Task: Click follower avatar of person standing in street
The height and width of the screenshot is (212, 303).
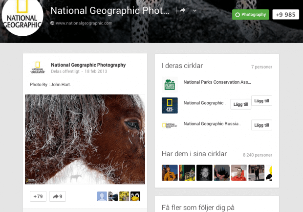Action: [257, 173]
